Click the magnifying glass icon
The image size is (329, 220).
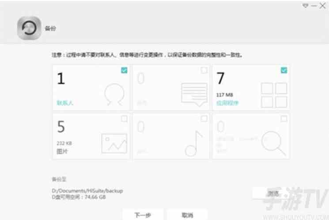[x=274, y=143]
